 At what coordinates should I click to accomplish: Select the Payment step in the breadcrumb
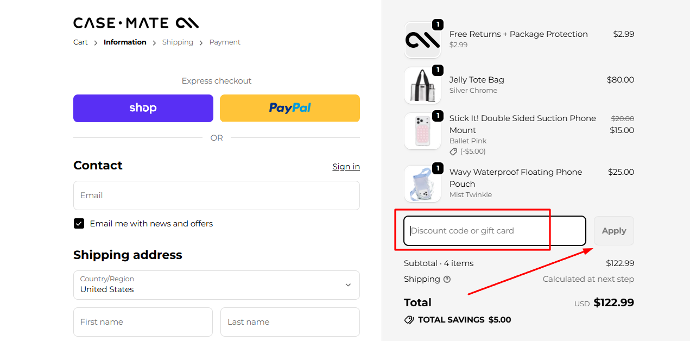225,42
